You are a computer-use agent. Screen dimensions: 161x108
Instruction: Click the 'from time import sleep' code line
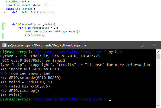coord(23,5)
